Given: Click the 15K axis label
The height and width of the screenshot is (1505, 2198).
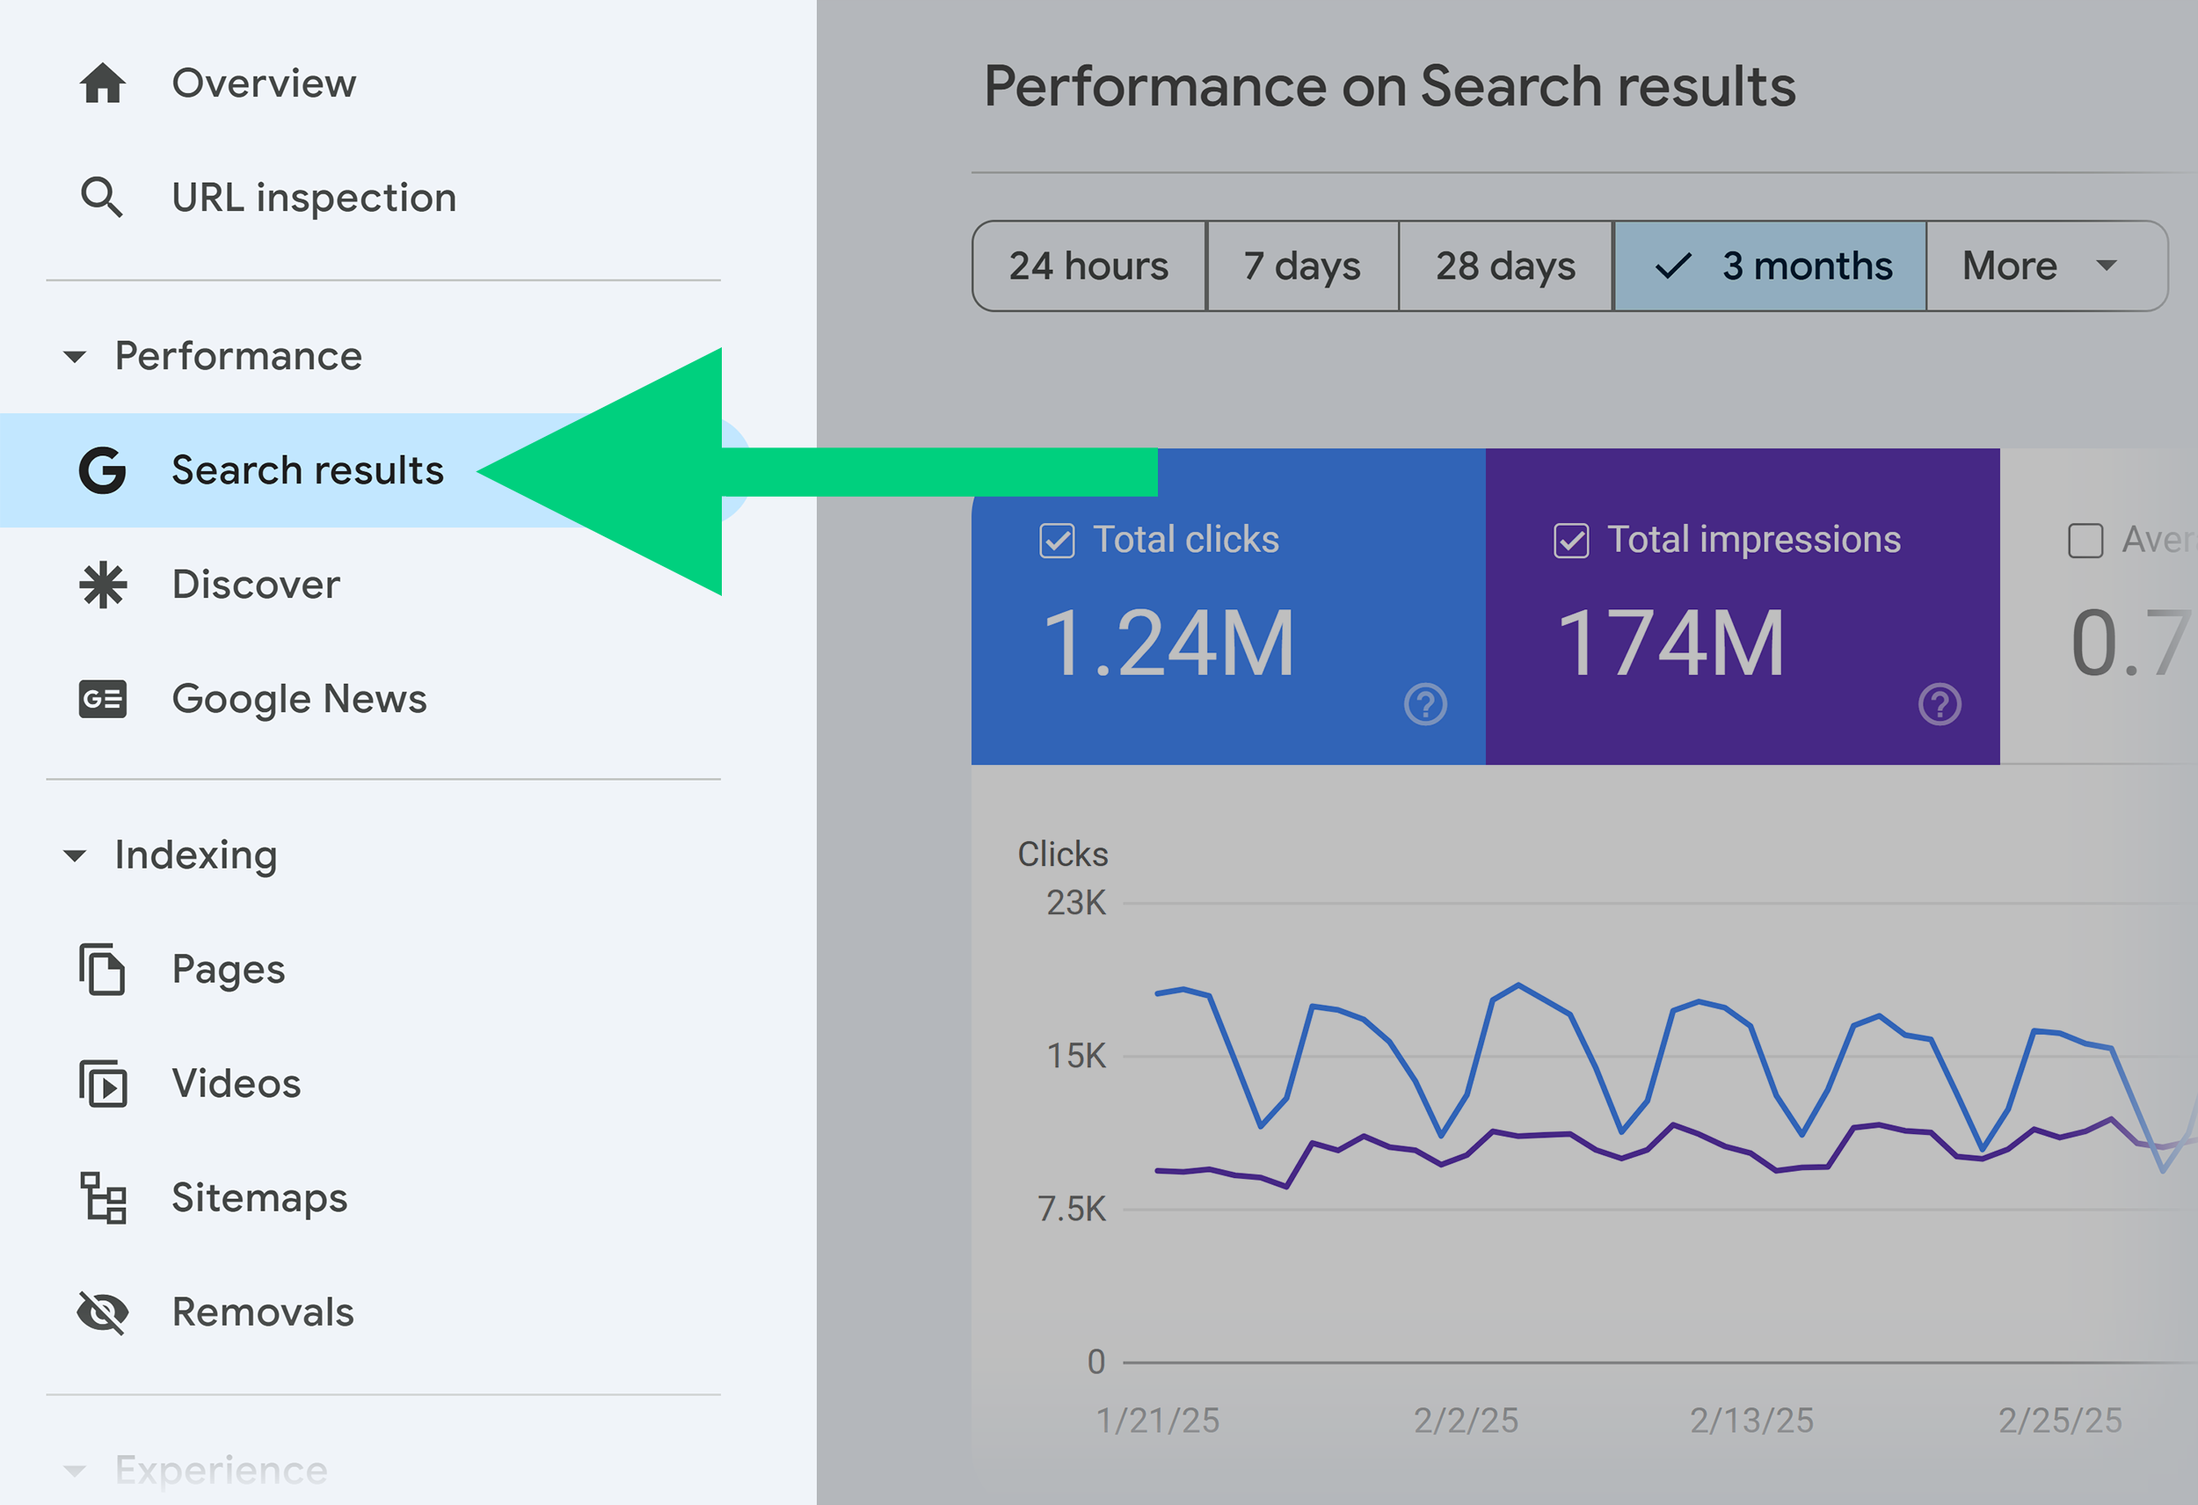Looking at the screenshot, I should [x=1075, y=1056].
